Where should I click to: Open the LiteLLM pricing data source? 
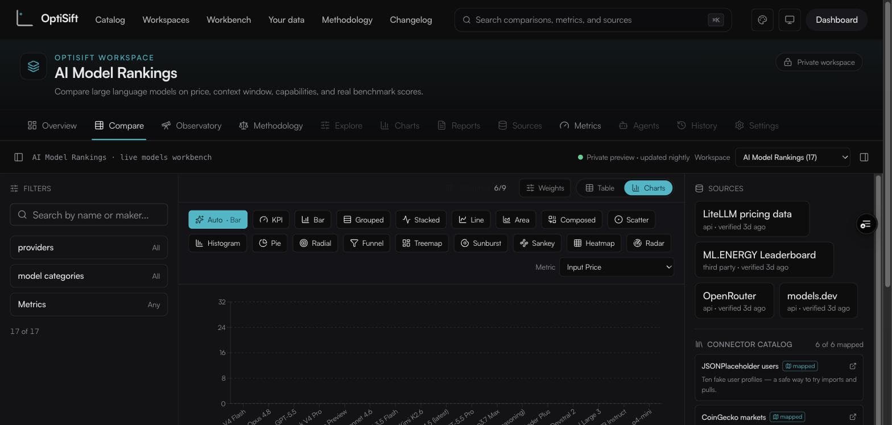pyautogui.click(x=752, y=219)
